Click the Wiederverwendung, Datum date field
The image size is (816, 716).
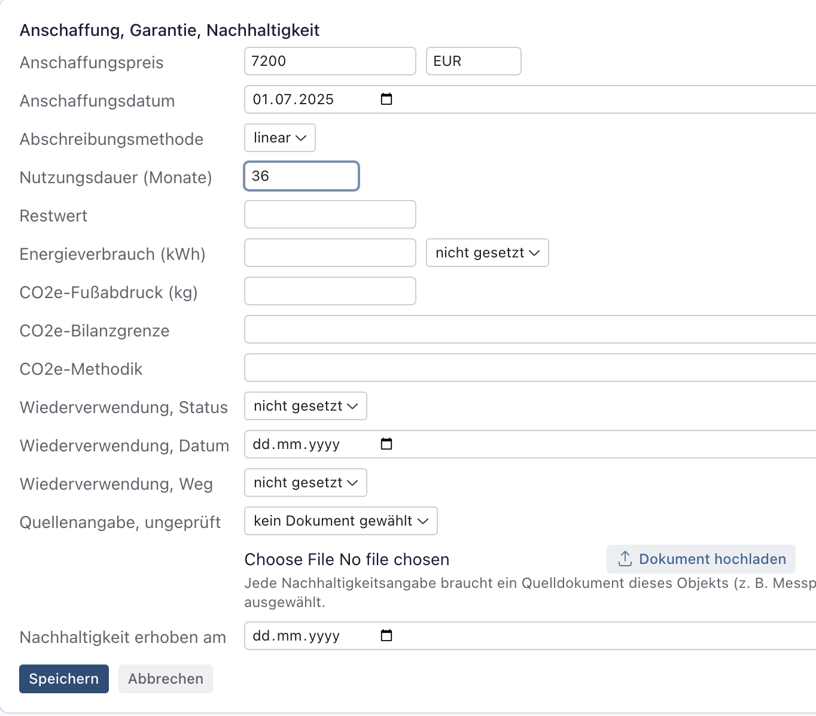[530, 444]
